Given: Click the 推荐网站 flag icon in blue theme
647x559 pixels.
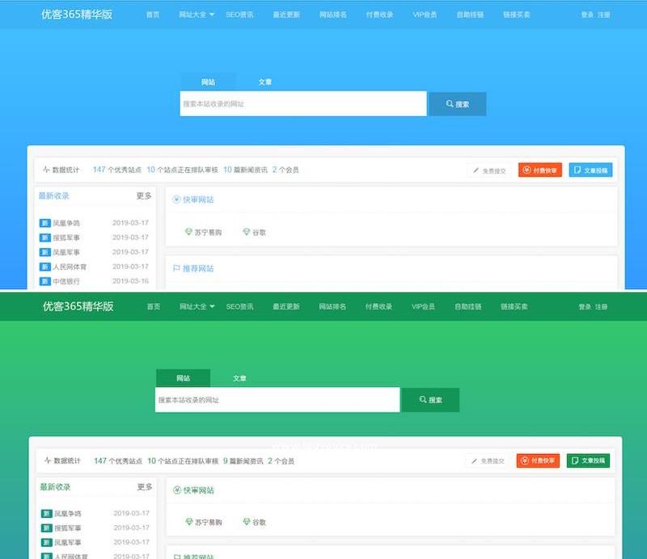Looking at the screenshot, I should pyautogui.click(x=176, y=268).
